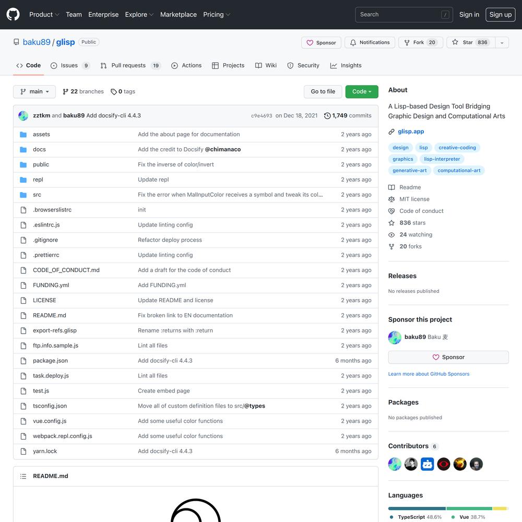The height and width of the screenshot is (522, 522).
Task: Click the fork icon in Fork button
Action: 407,43
